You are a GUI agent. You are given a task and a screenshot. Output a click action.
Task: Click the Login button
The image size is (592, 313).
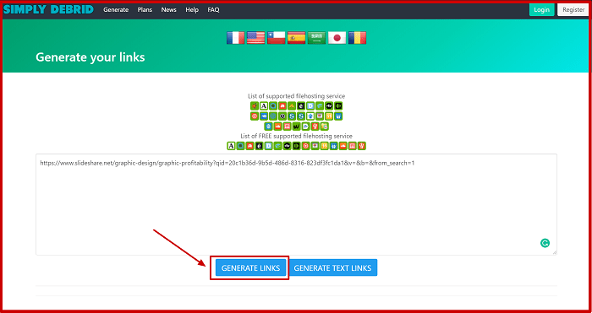click(542, 10)
